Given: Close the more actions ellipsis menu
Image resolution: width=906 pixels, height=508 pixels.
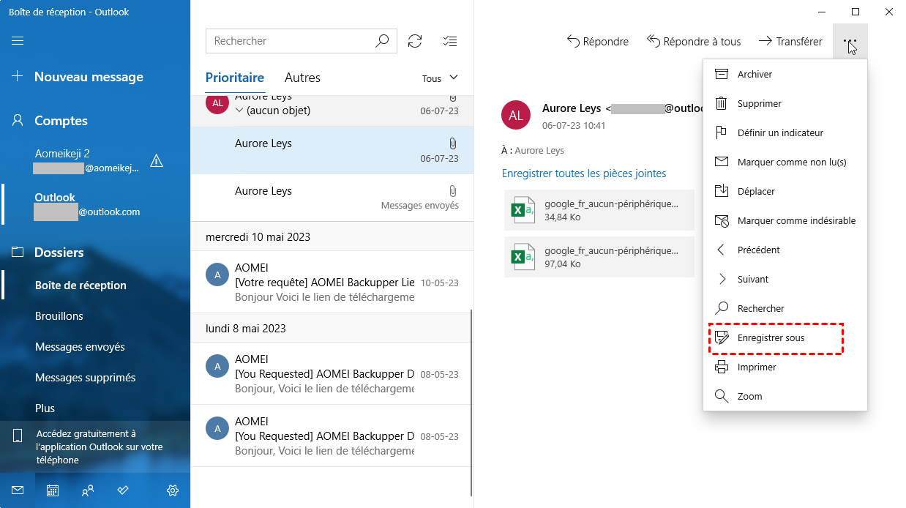Looking at the screenshot, I should (850, 42).
